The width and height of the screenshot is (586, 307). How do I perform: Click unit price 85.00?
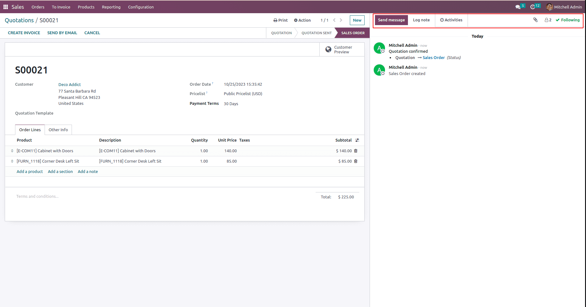click(x=231, y=161)
